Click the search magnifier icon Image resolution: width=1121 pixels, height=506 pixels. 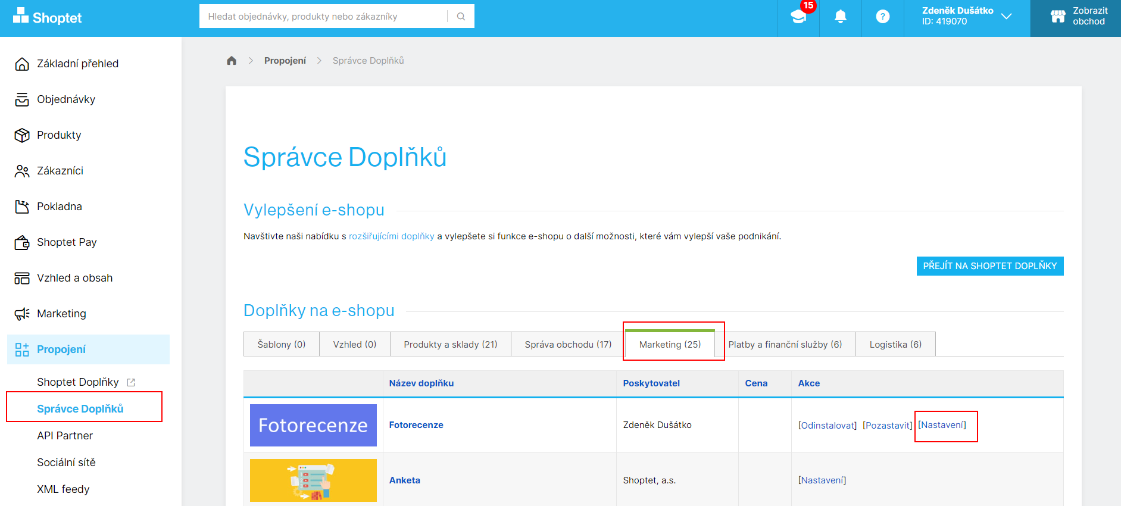point(461,17)
